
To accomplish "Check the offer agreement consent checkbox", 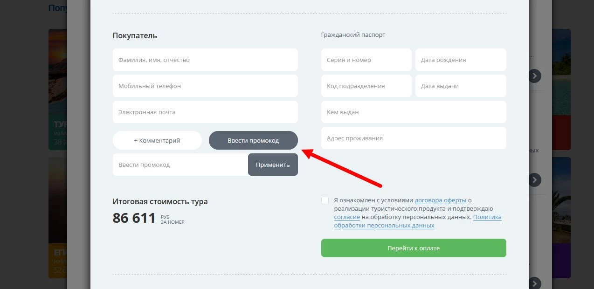I will 325,200.
